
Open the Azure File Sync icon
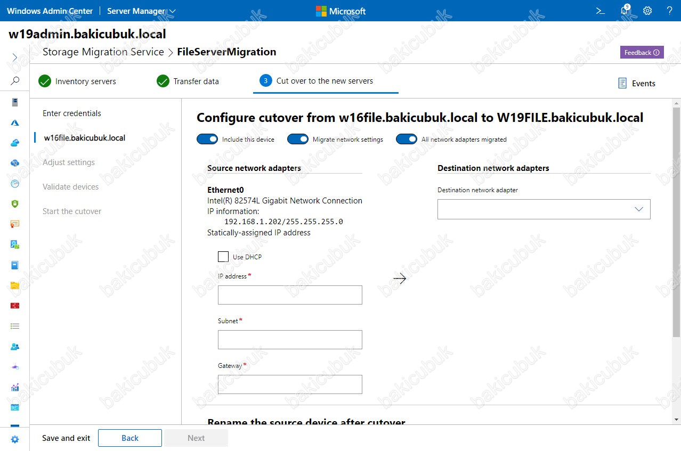pos(15,163)
